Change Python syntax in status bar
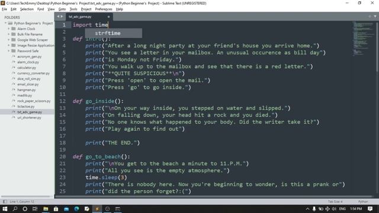Screen dimensions: 379x213 363,201
